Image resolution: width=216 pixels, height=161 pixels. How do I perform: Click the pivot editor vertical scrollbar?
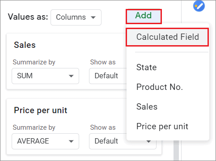tap(176, 150)
